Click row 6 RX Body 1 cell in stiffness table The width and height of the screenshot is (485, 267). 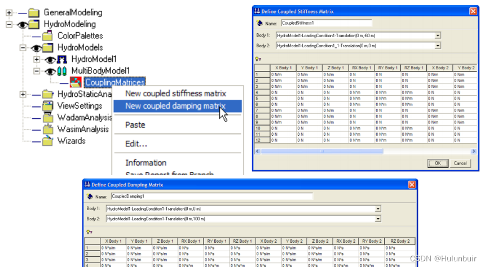tap(361, 104)
